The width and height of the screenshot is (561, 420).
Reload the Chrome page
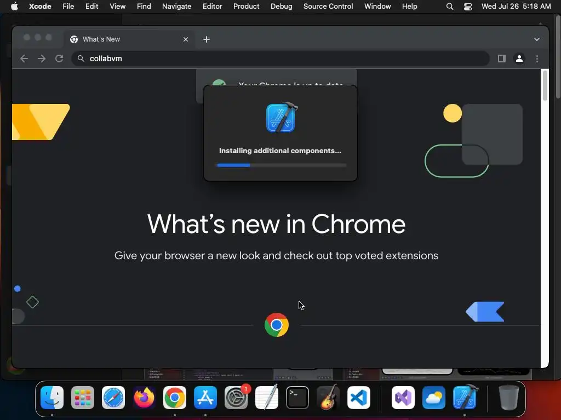[x=59, y=59]
